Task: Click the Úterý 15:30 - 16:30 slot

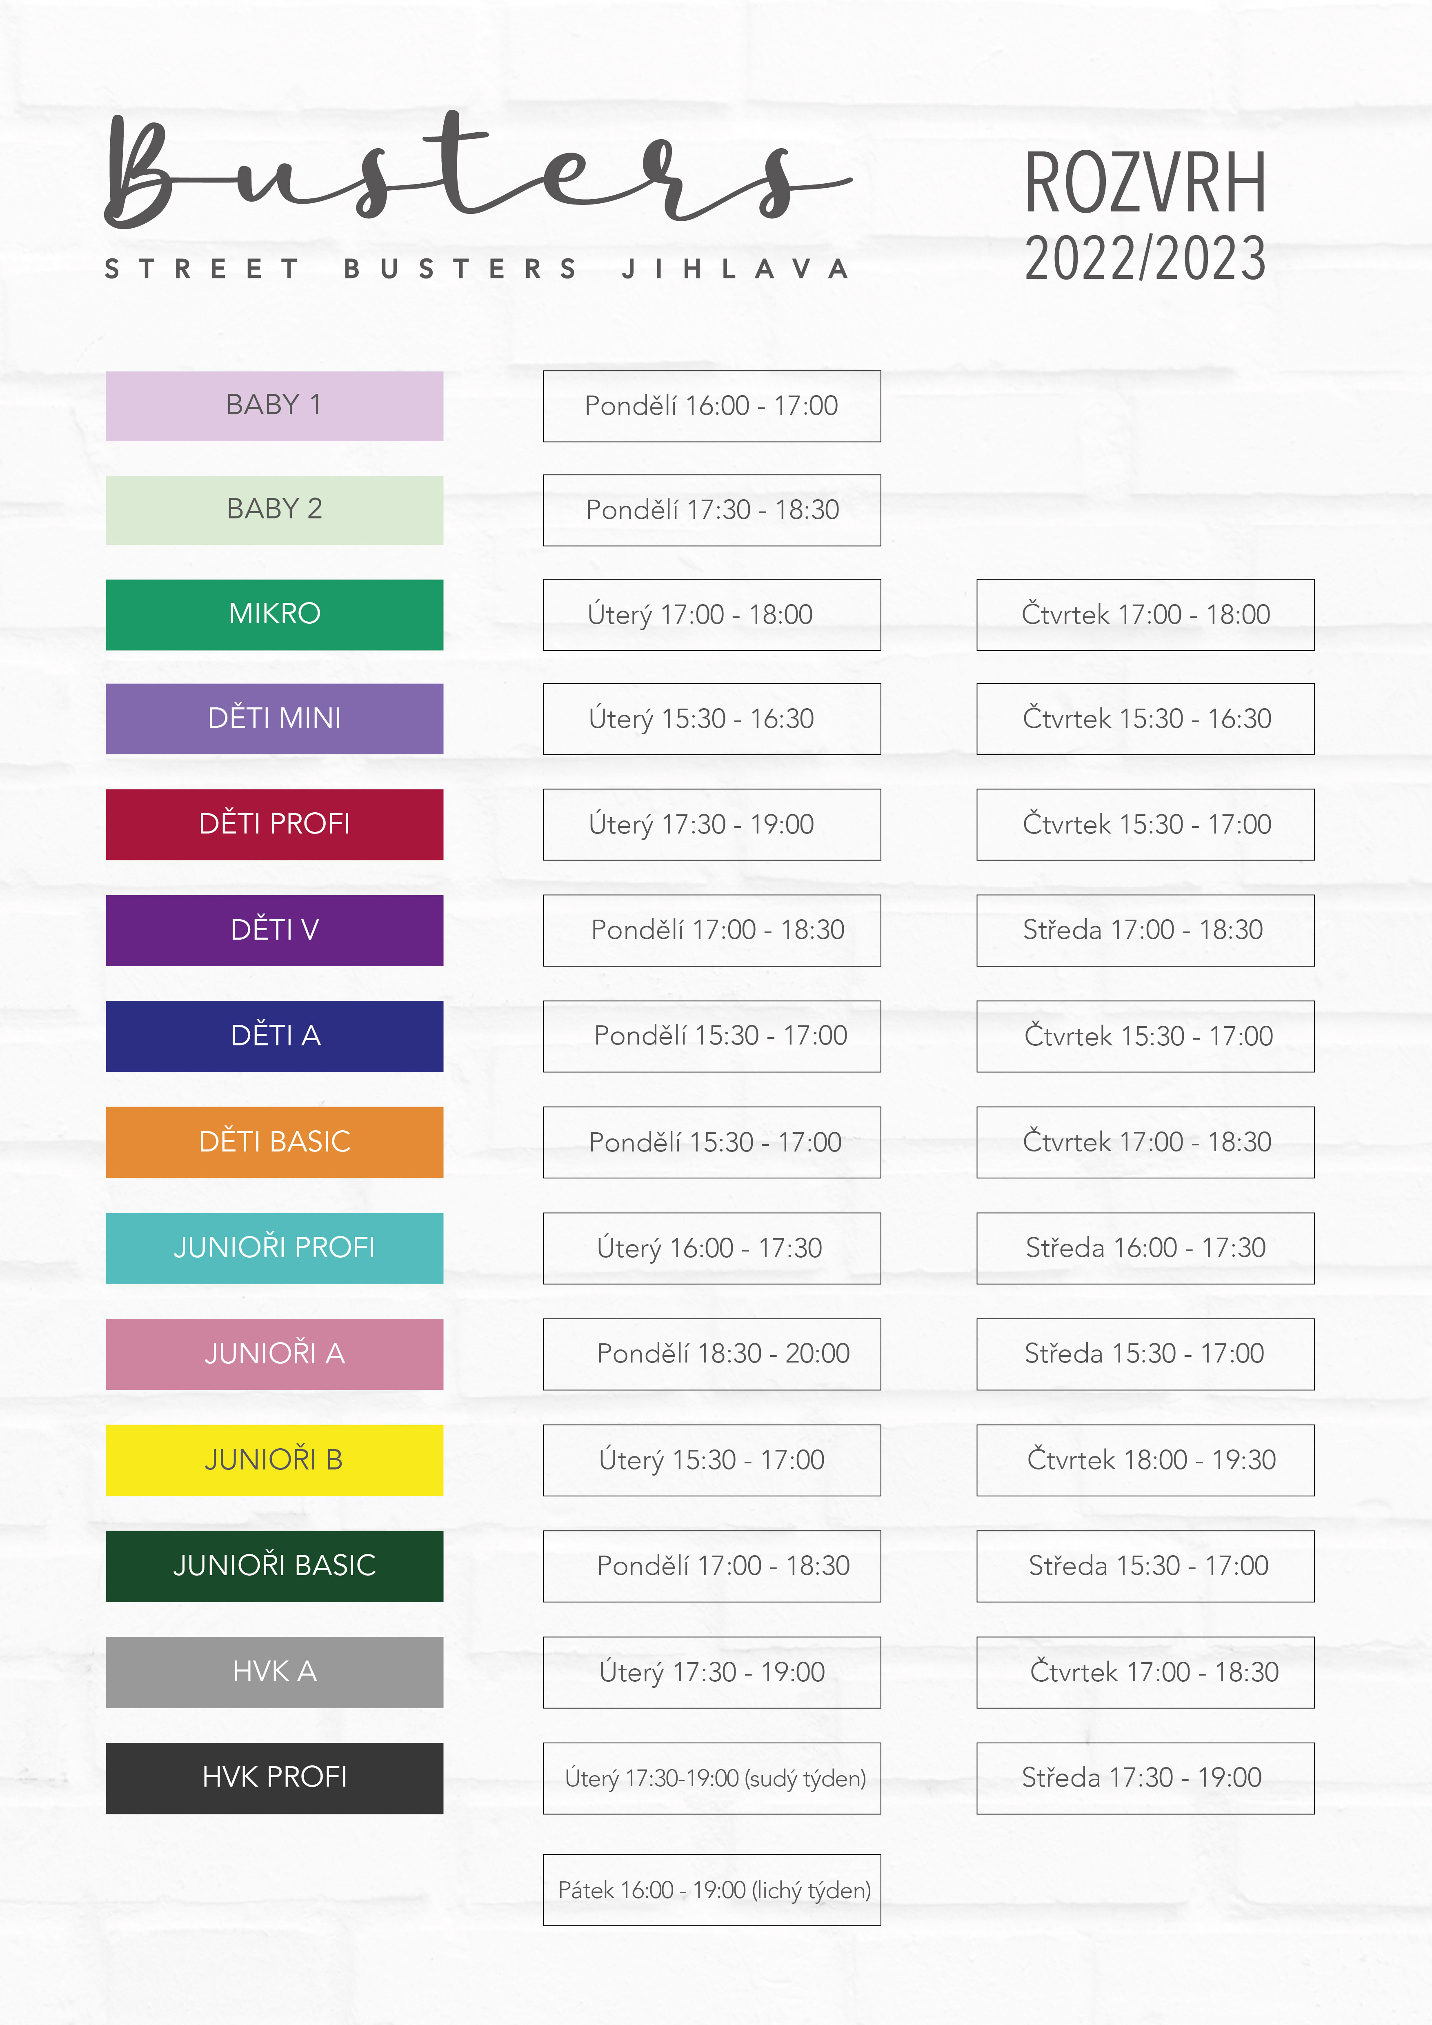Action: point(712,719)
